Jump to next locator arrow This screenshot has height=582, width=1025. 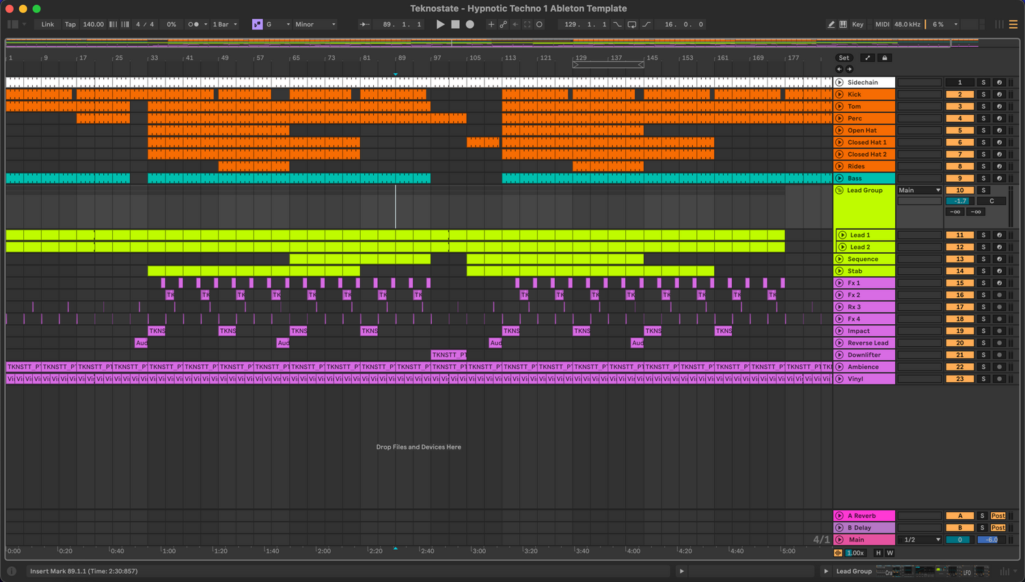849,69
